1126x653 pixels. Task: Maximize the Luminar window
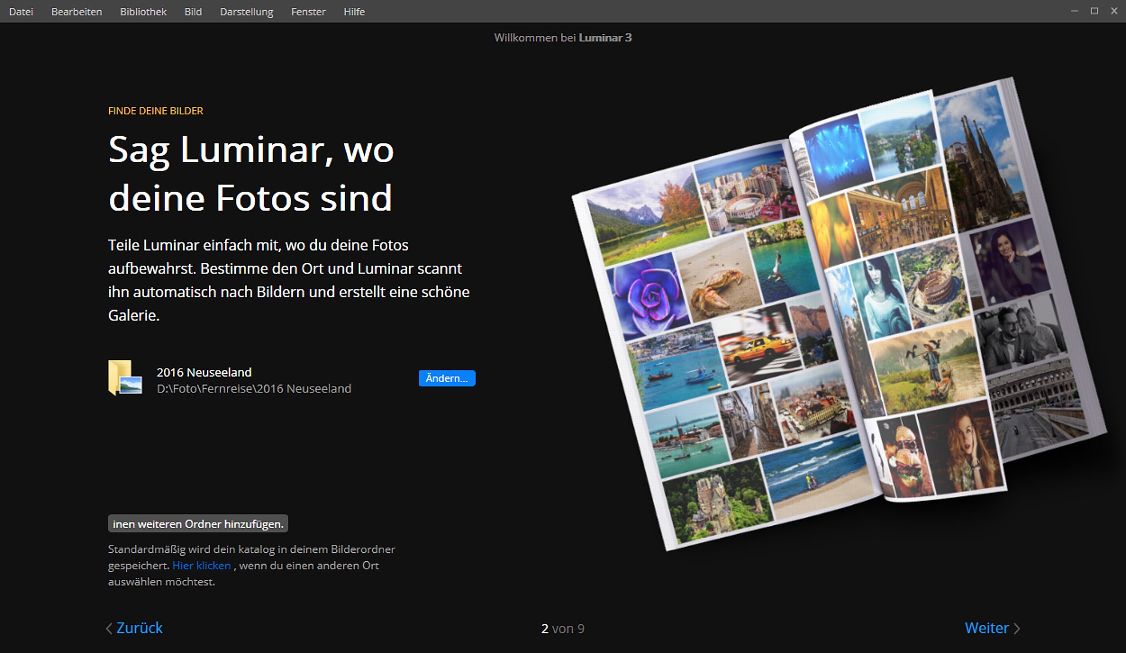[x=1094, y=11]
